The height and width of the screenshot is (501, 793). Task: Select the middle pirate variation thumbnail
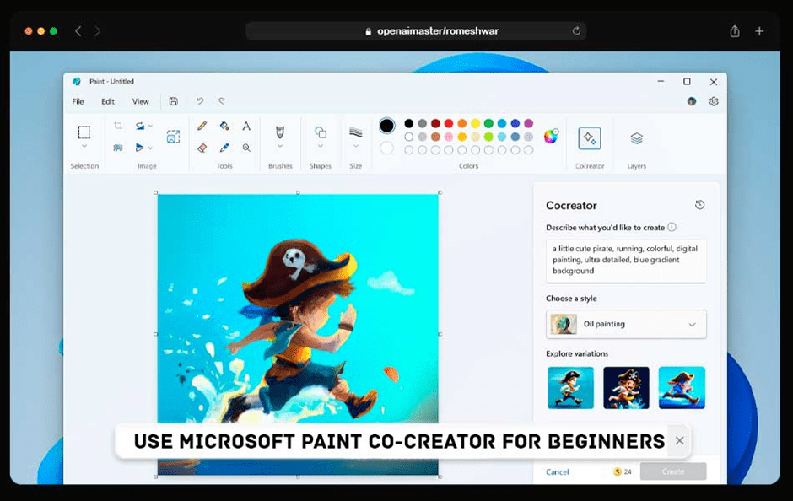click(626, 387)
